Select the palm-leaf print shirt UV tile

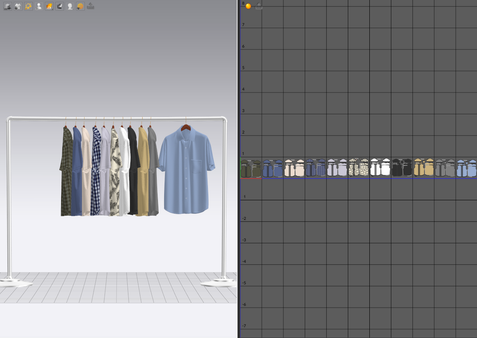359,168
